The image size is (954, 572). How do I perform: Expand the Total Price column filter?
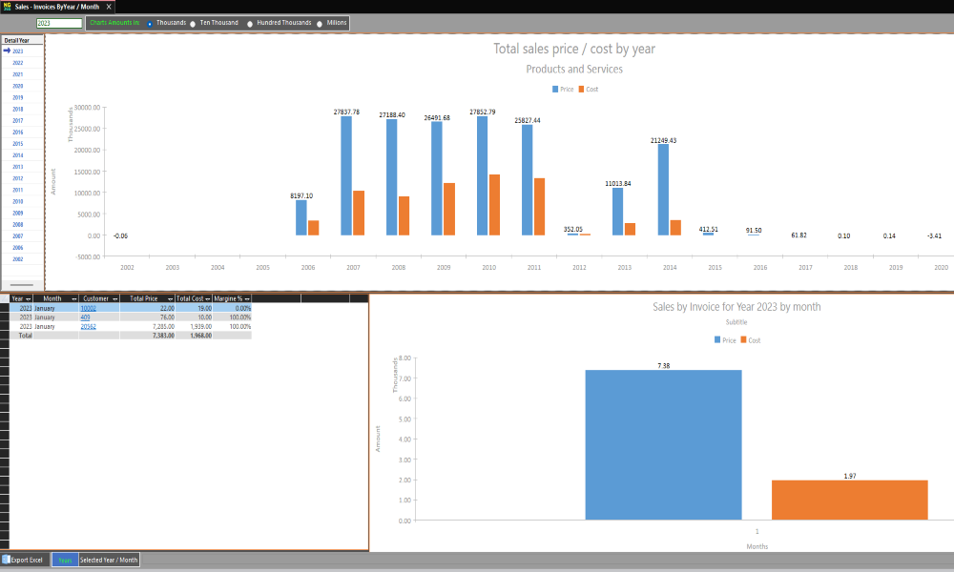coord(170,298)
